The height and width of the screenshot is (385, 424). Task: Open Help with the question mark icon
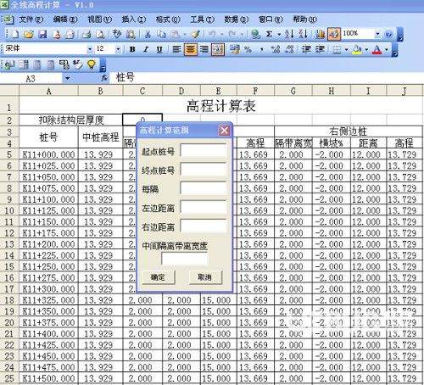[x=389, y=35]
